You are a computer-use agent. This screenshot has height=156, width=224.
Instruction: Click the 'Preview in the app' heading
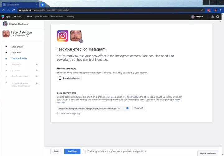click(x=67, y=69)
